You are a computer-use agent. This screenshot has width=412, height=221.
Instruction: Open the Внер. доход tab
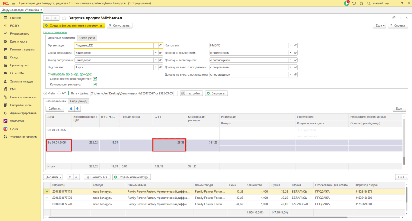pyautogui.click(x=78, y=101)
